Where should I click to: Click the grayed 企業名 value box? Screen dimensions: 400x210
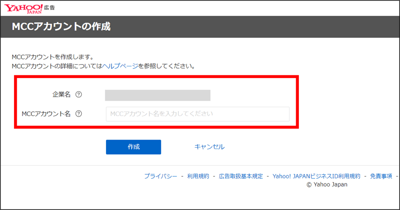158,95
